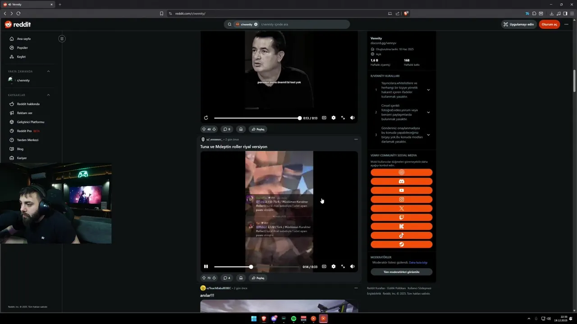Mute the 0:33 video volume
Screen dimensions: 577x324
tap(353, 266)
